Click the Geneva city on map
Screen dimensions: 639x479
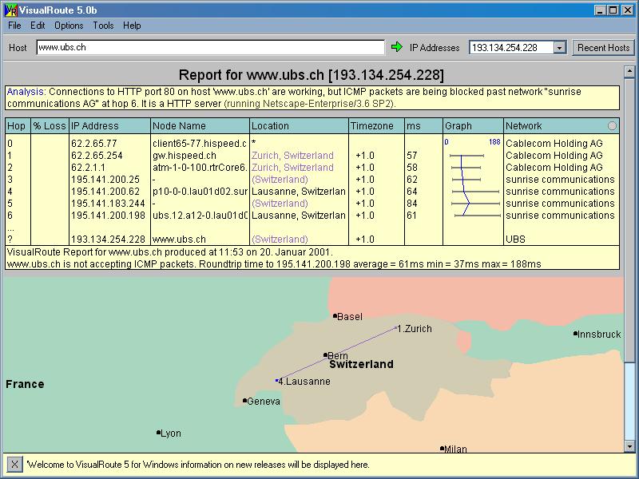[x=261, y=402]
